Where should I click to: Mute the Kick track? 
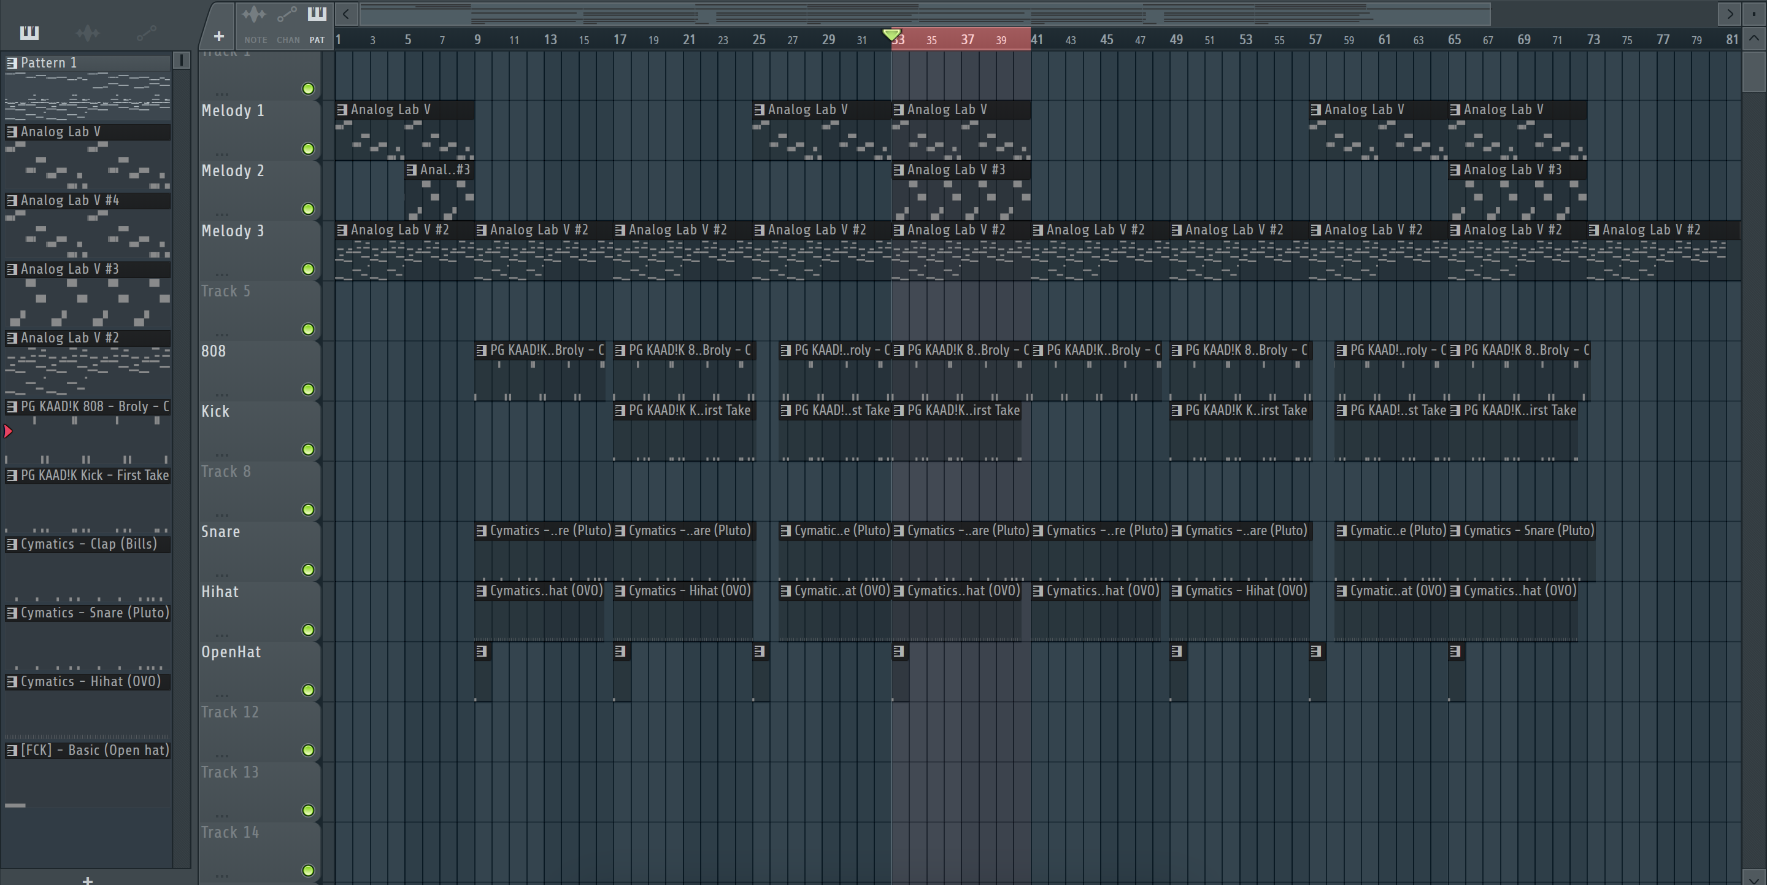pos(309,450)
